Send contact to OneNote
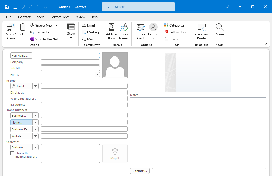 pyautogui.click(x=45, y=39)
